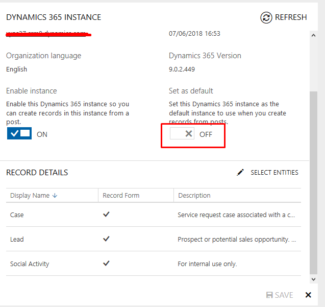Click the circular refresh arrows icon
The width and height of the screenshot is (325, 307).
point(266,17)
